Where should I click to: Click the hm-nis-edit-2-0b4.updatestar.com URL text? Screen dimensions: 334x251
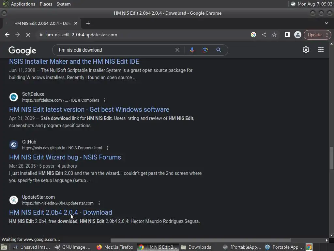point(58,203)
